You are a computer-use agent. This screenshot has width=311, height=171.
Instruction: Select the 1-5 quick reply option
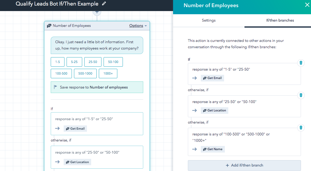click(x=57, y=62)
